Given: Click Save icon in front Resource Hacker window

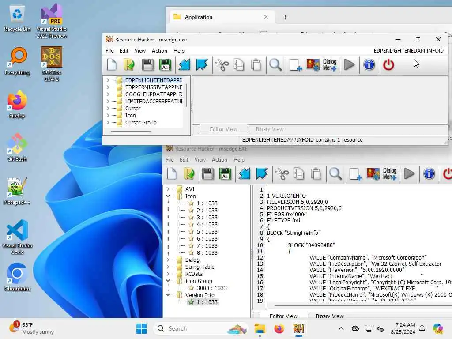Looking at the screenshot, I should pos(148,64).
